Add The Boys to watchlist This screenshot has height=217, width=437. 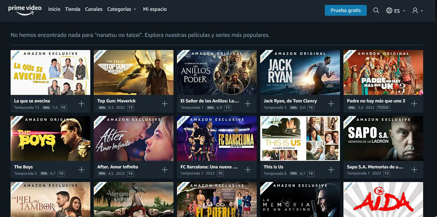coord(82,170)
